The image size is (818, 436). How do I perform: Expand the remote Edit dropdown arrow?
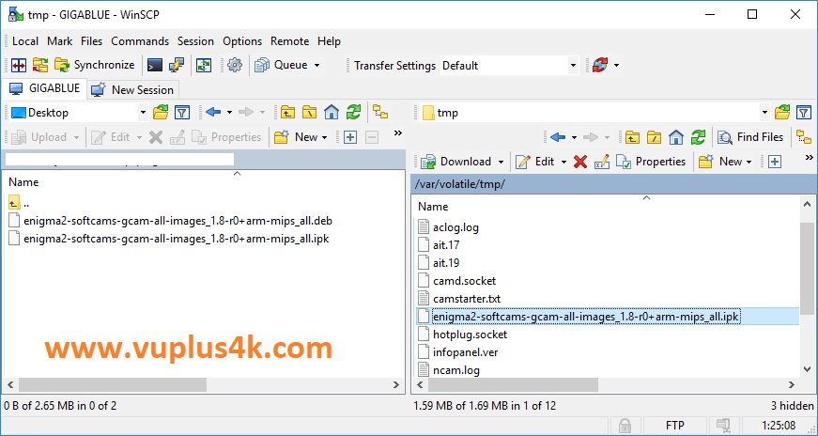pos(563,163)
